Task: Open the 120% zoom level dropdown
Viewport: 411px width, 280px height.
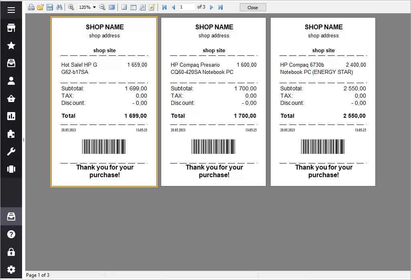Action: 94,7
